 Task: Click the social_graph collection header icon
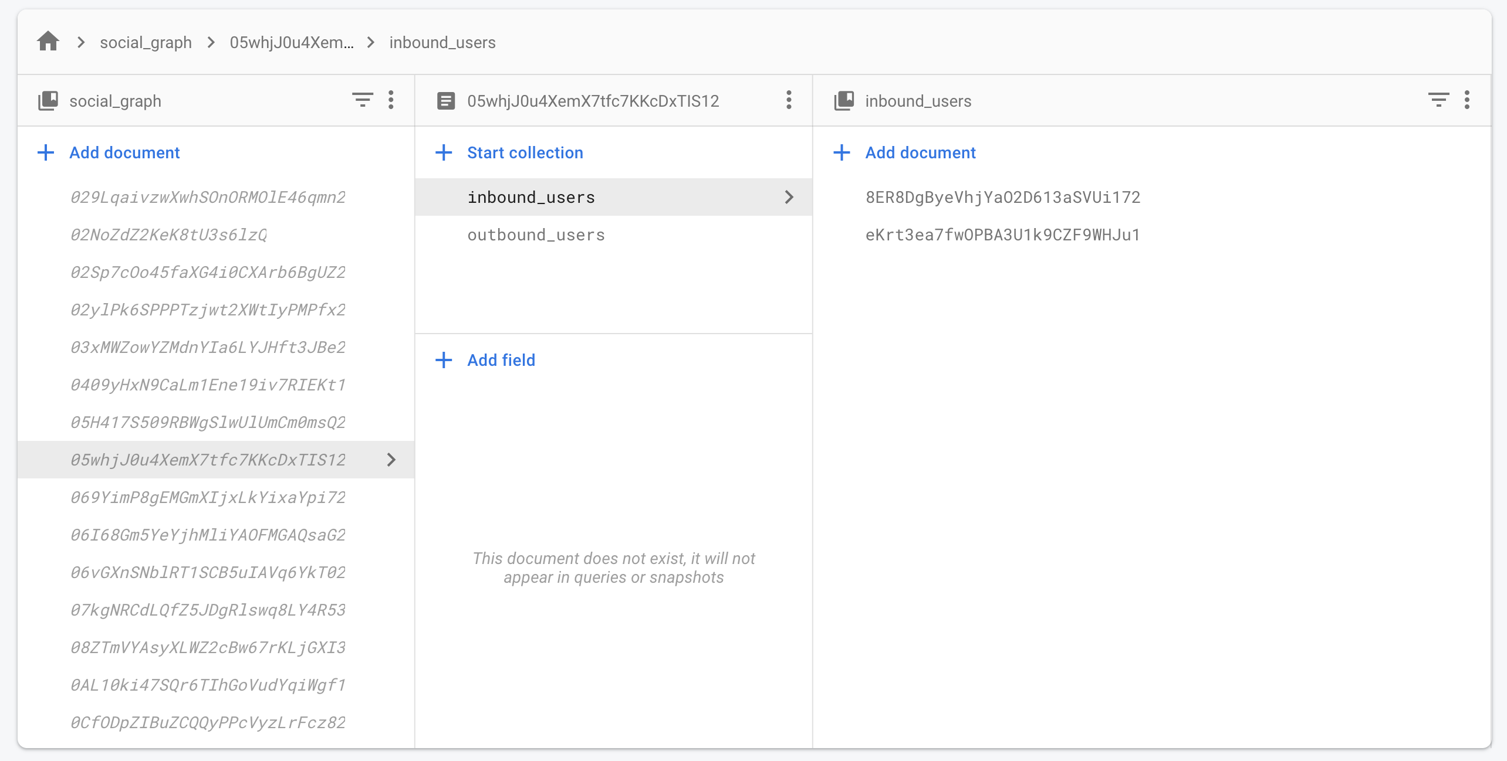(48, 101)
